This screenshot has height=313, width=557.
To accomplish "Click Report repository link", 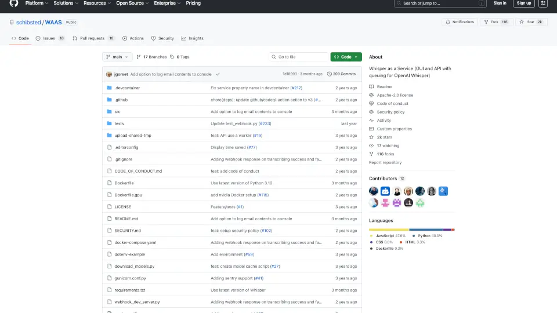I will pos(385,162).
